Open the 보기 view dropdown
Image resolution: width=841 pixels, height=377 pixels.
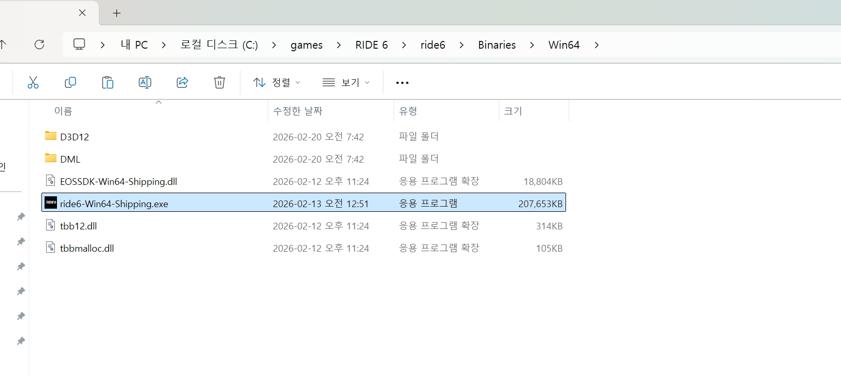pyautogui.click(x=346, y=82)
